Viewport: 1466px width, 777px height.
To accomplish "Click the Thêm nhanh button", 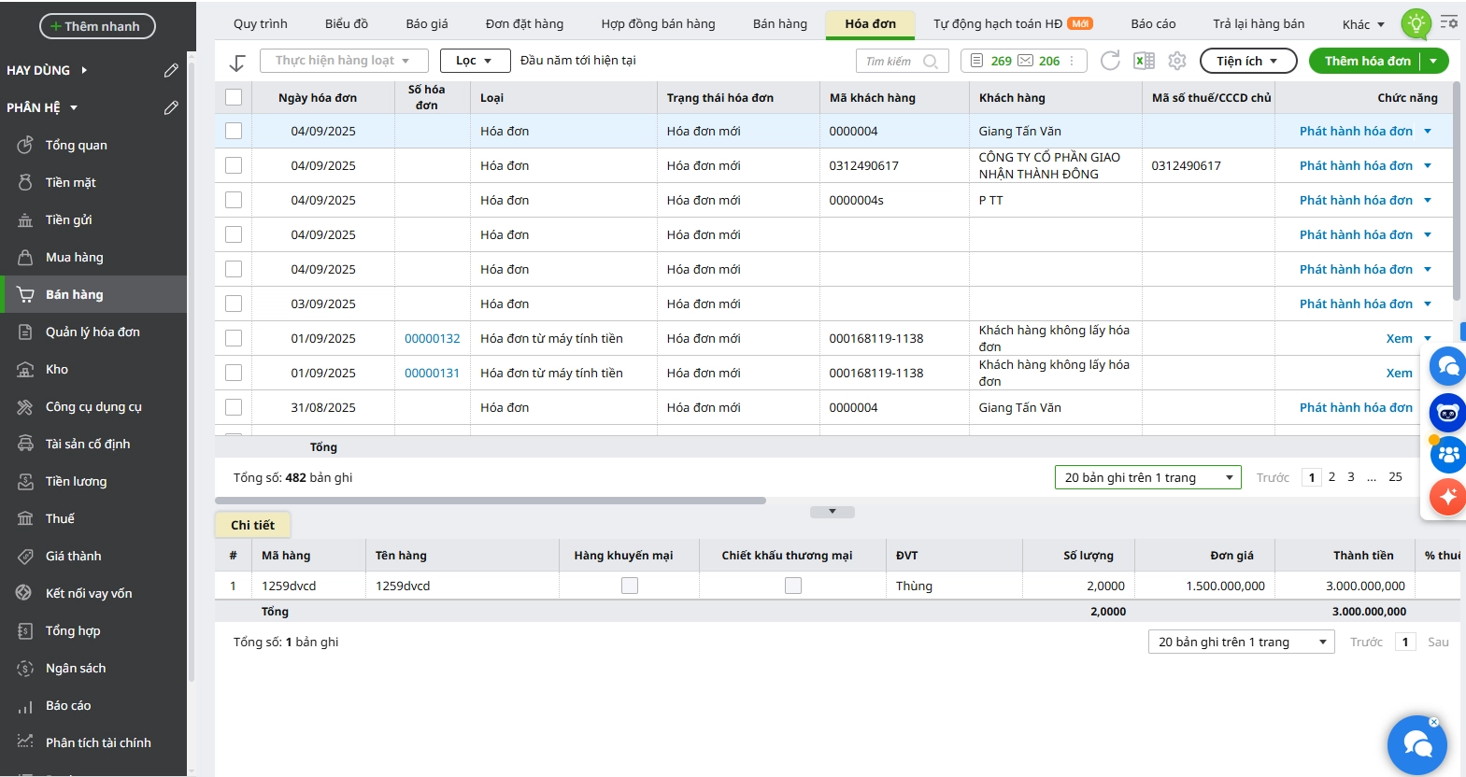I will (97, 26).
